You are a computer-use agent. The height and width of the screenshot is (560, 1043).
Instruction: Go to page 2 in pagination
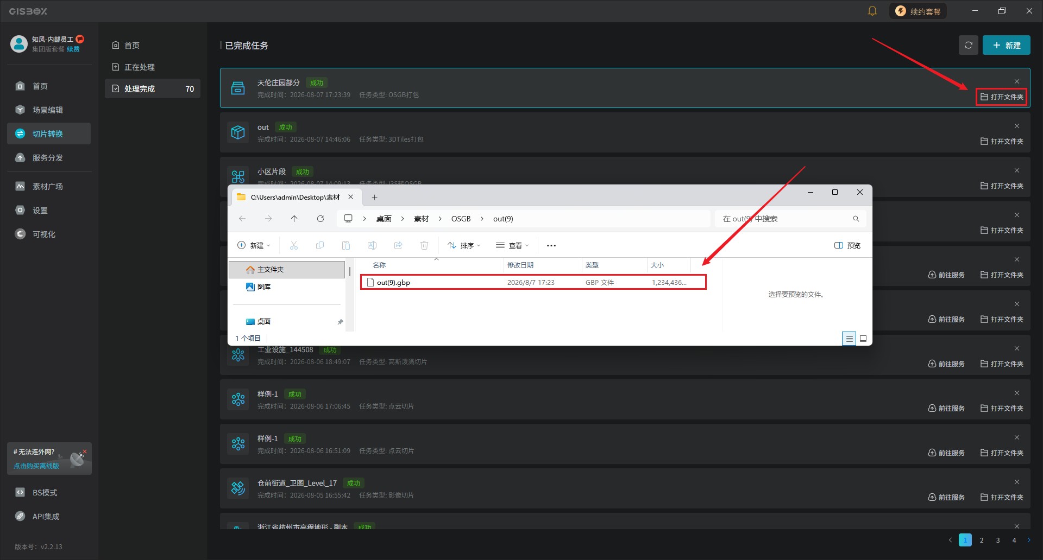[982, 540]
